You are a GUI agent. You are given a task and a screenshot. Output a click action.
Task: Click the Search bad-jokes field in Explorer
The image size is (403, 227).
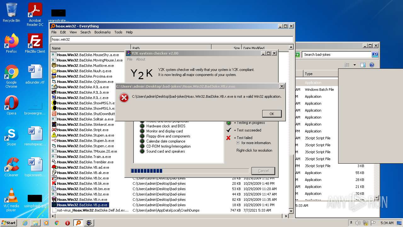pos(336,55)
